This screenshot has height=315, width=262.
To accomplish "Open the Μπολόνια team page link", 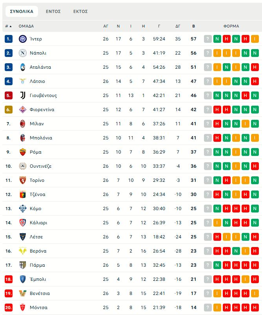I will click(x=41, y=138).
